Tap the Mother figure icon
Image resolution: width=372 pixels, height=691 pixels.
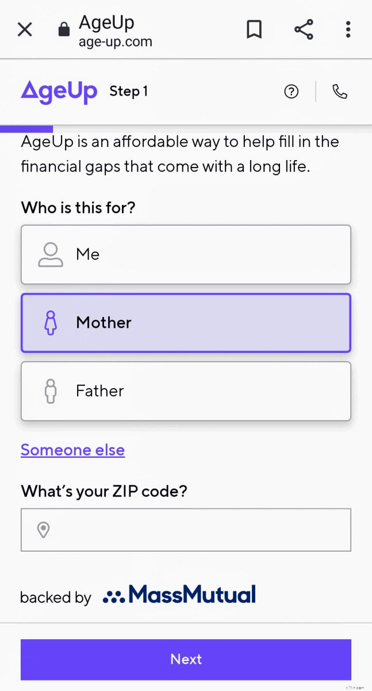51,322
